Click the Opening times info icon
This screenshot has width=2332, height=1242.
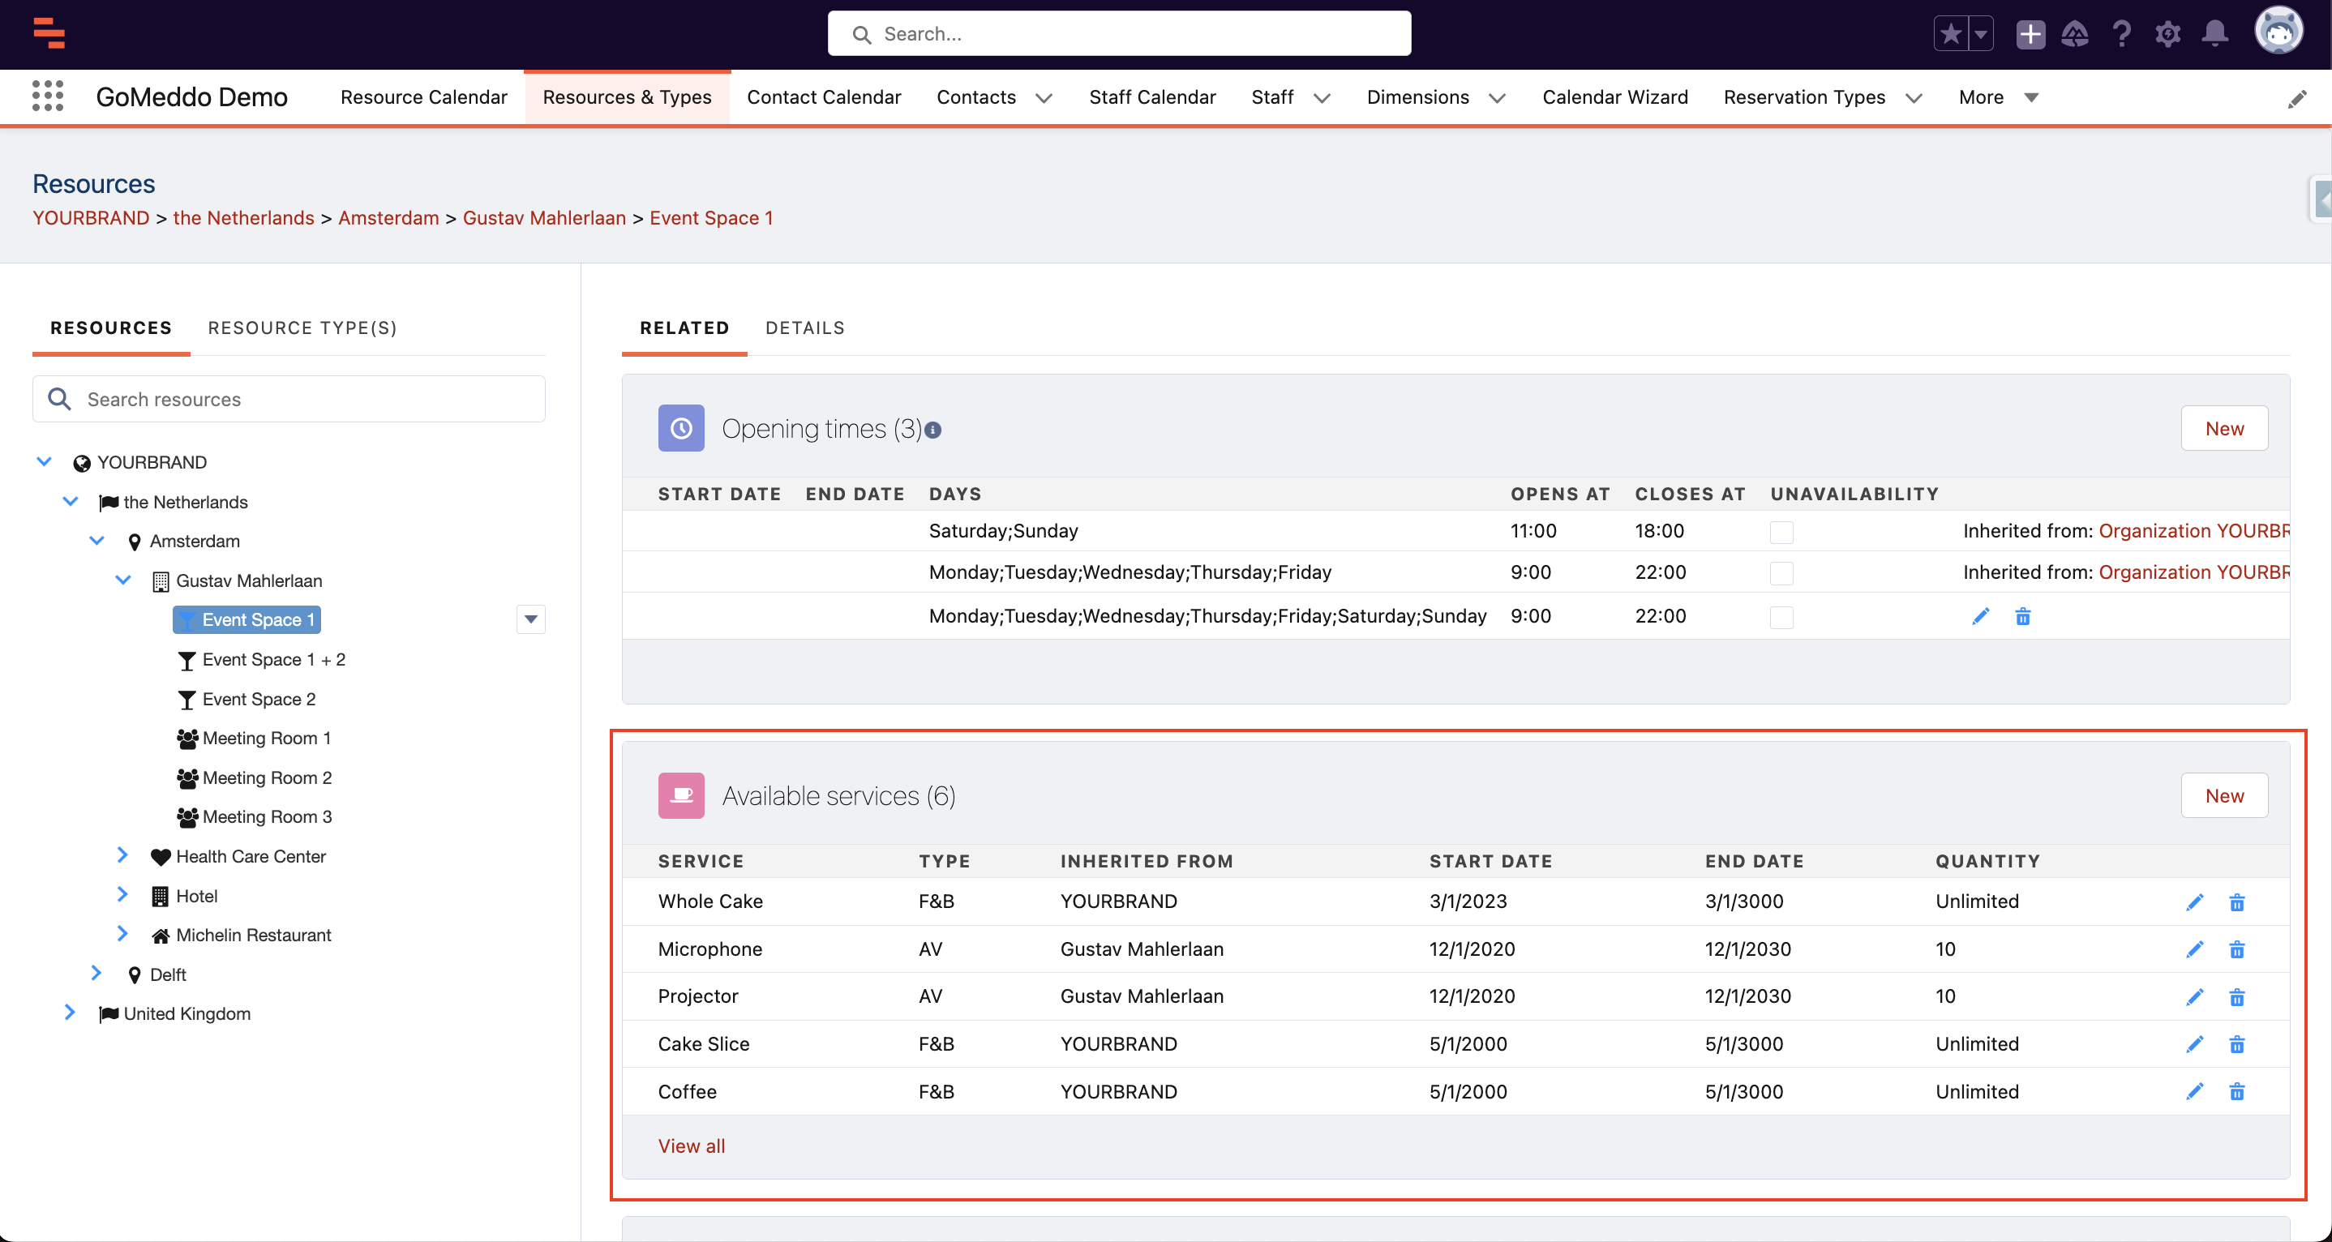933,430
